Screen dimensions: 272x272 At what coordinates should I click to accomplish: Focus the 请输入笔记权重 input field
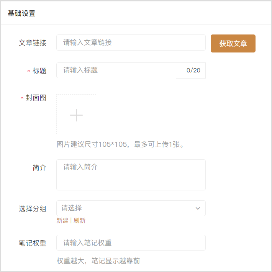(x=131, y=243)
